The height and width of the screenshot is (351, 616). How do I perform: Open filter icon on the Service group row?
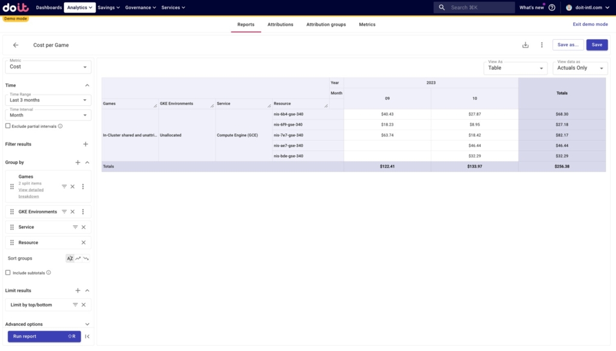(75, 227)
